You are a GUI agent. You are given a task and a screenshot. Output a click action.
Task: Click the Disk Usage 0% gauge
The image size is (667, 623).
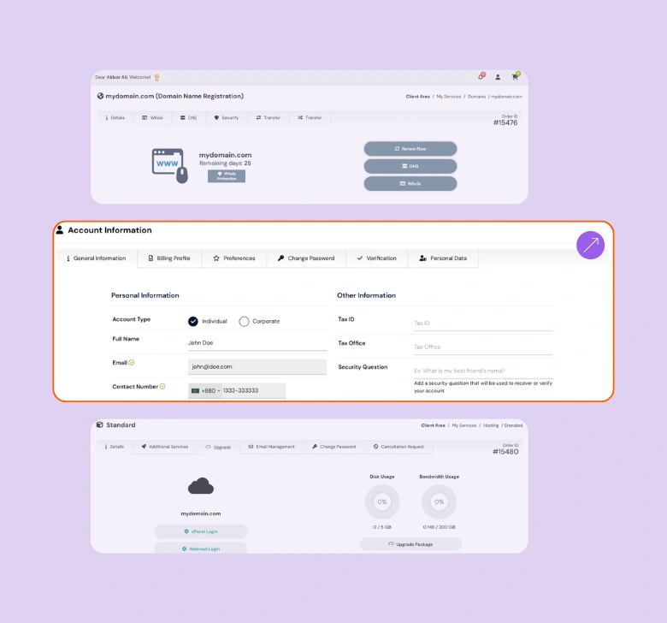pos(382,501)
